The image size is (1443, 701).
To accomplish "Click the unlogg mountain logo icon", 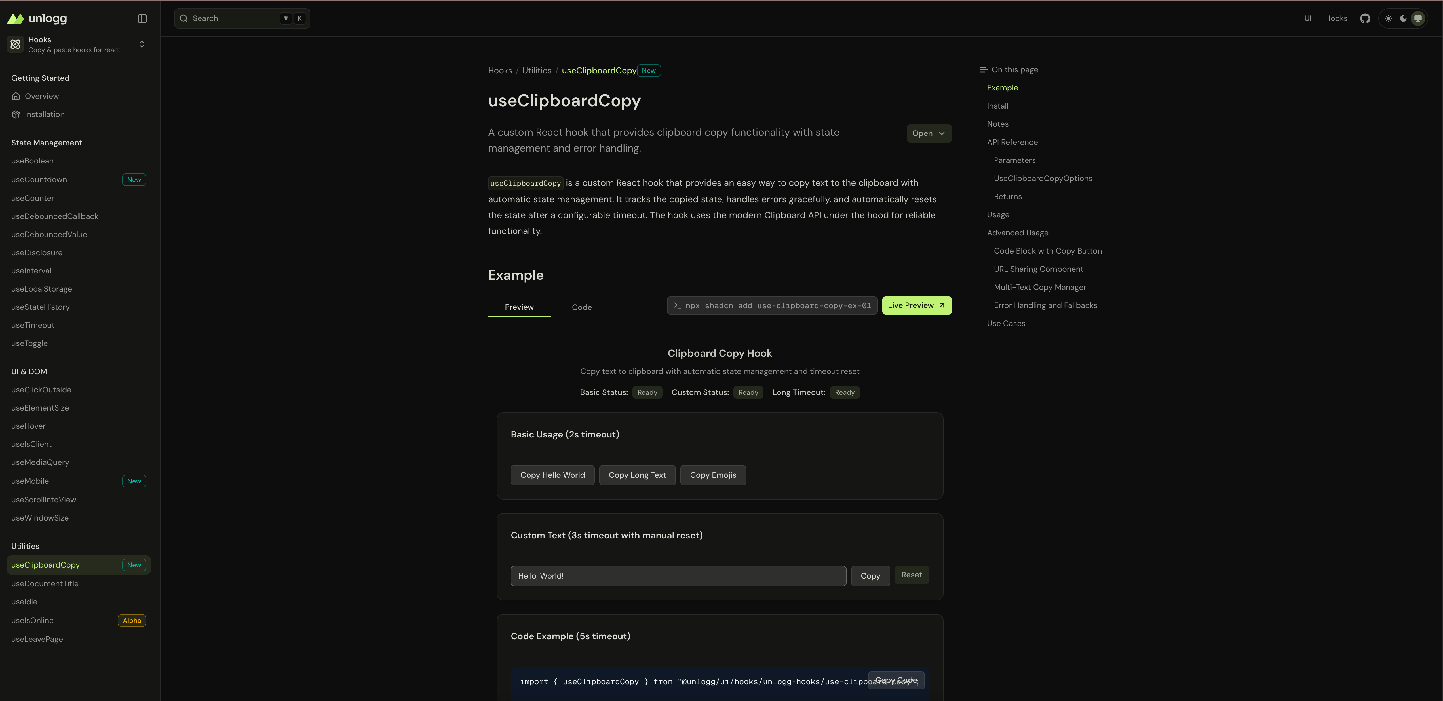I will pyautogui.click(x=15, y=18).
